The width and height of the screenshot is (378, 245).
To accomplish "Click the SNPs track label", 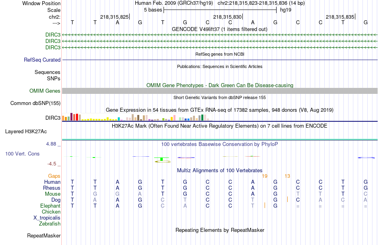I will tap(54, 78).
